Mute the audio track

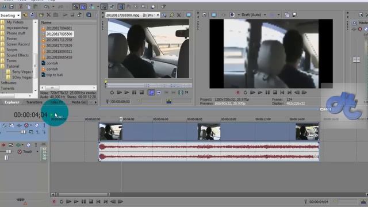click(28, 145)
